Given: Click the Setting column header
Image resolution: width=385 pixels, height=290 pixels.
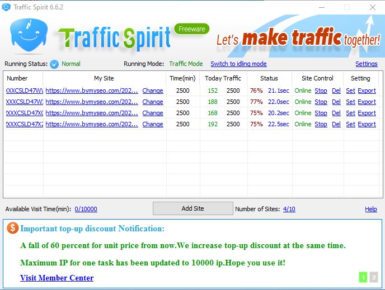Looking at the screenshot, I should [360, 78].
